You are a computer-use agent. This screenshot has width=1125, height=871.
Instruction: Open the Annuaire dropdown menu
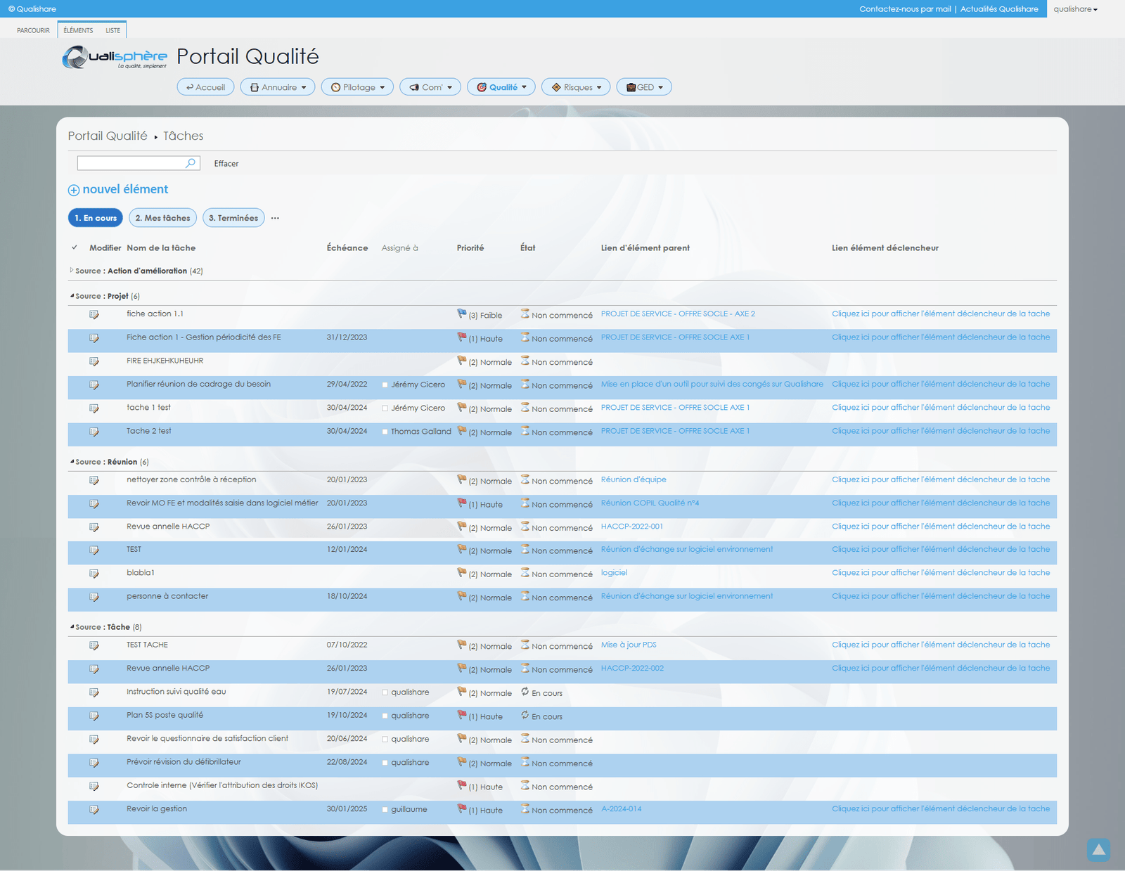pos(277,86)
